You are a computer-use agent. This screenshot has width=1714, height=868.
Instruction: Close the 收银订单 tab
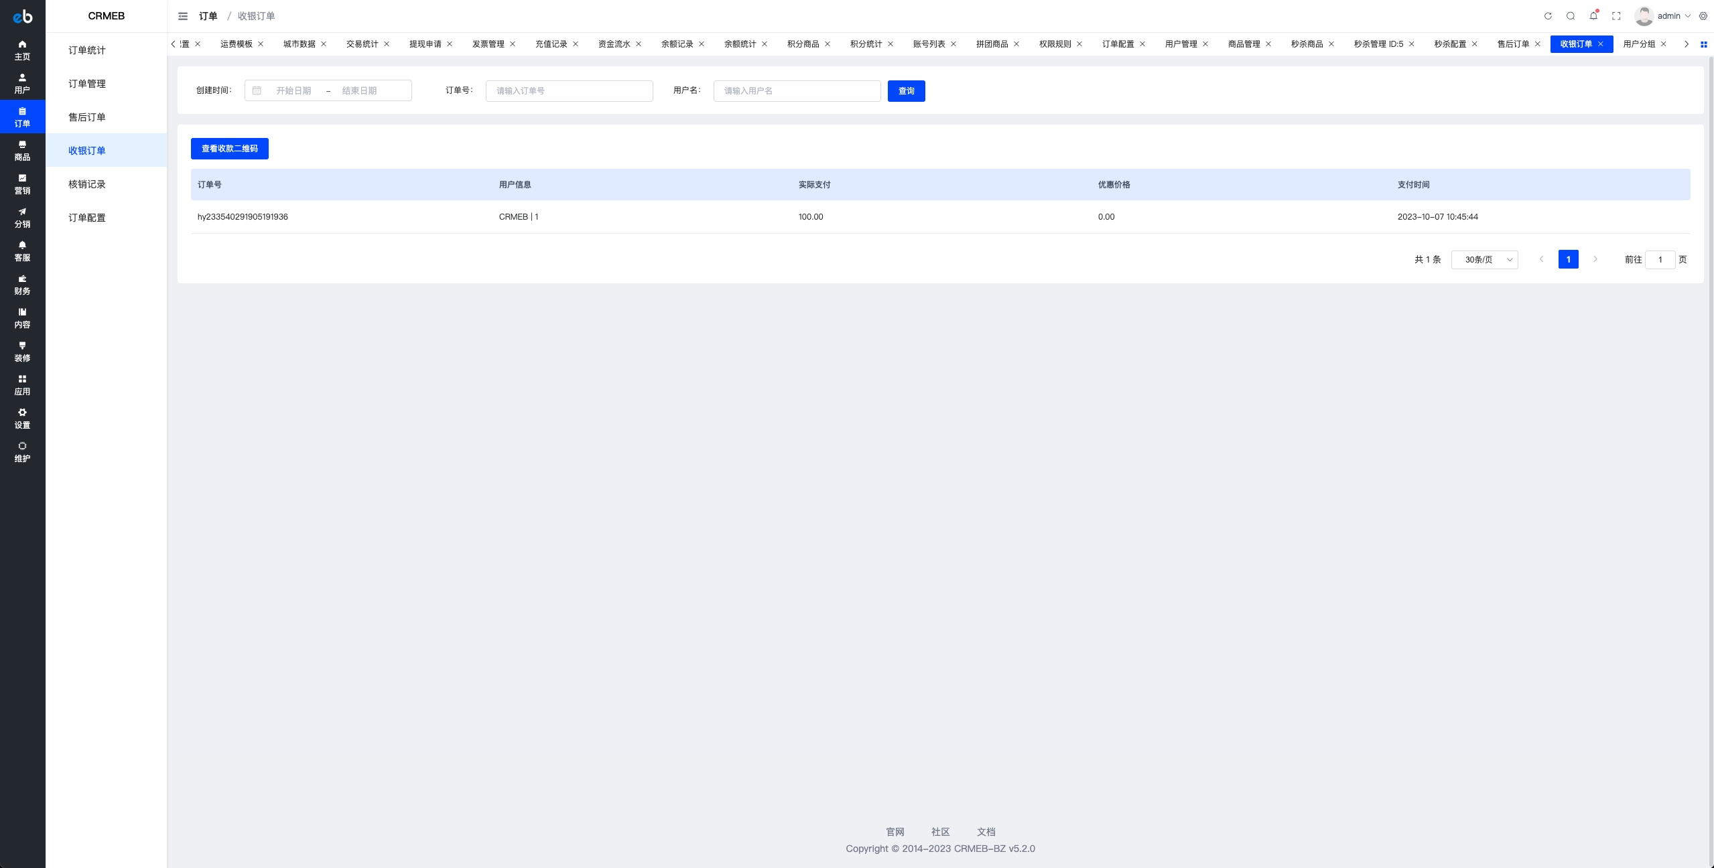1601,44
